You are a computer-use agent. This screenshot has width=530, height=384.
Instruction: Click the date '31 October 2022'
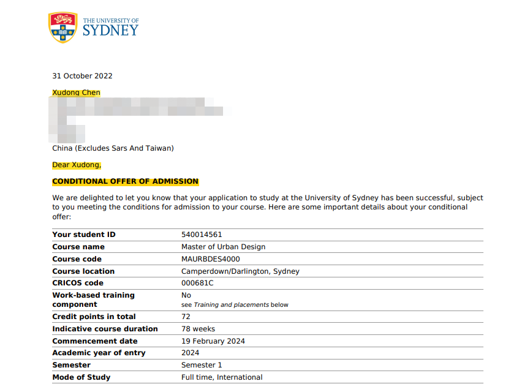(82, 76)
